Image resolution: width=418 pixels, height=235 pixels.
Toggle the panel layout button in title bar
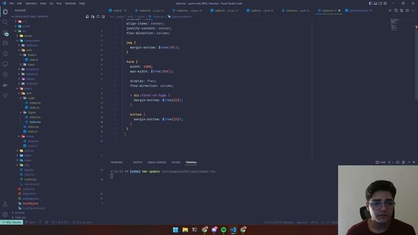[376, 3]
